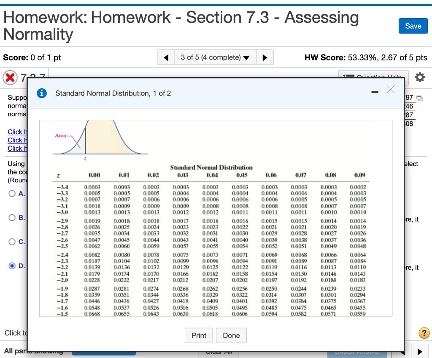Minimize the Standard Normal Distribution dialog
The height and width of the screenshot is (358, 432).
click(x=375, y=91)
